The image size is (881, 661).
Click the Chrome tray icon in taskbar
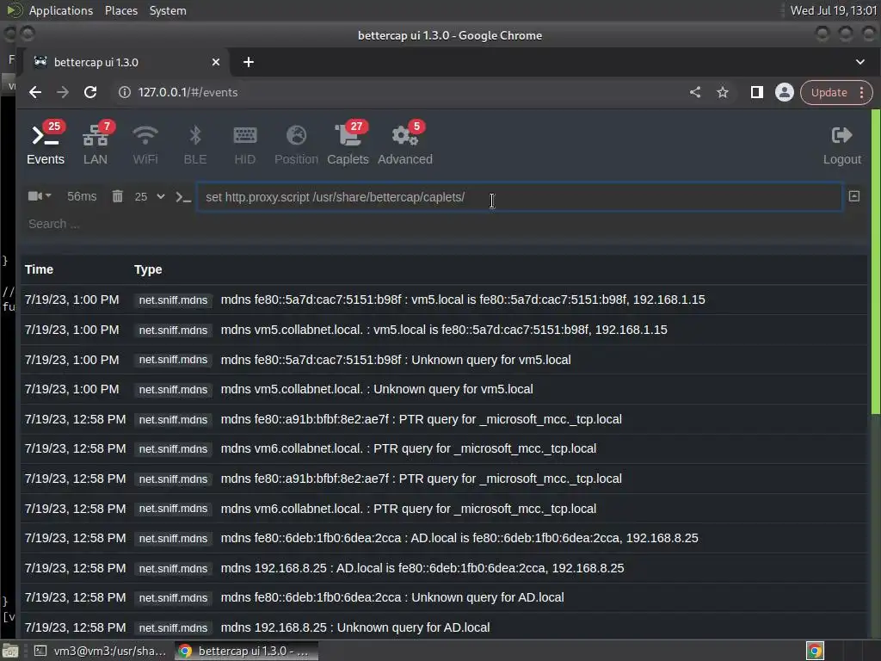tap(815, 651)
